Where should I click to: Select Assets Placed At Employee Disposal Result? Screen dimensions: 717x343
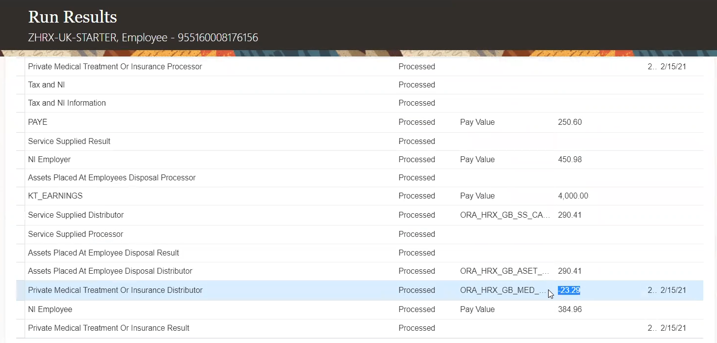click(x=103, y=253)
